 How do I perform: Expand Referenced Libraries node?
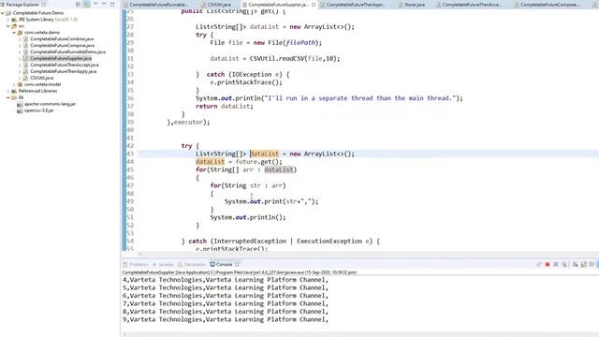[8, 91]
